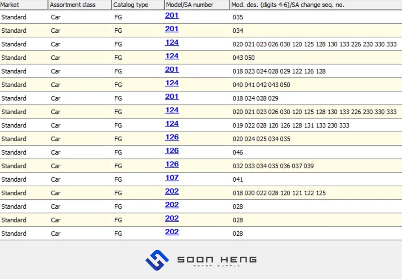Click the FG cell in the 107 row
The width and height of the screenshot is (402, 279).
click(118, 180)
